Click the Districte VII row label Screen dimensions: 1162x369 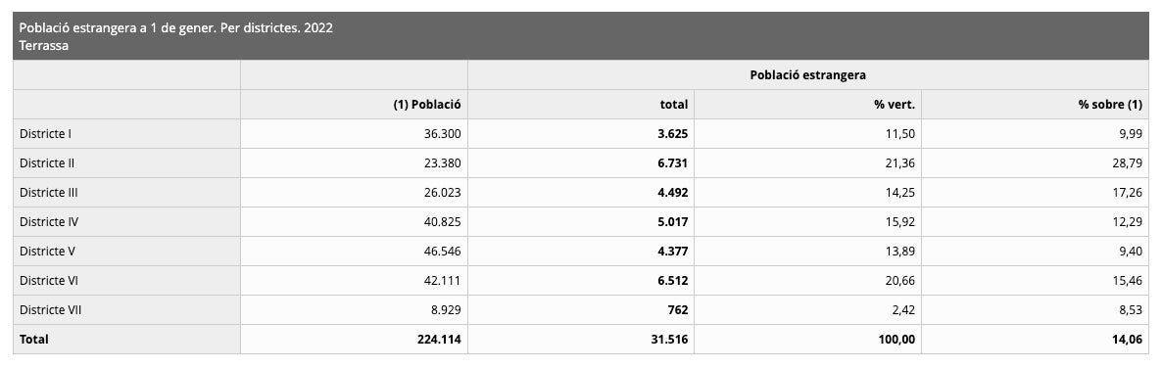pos(50,309)
